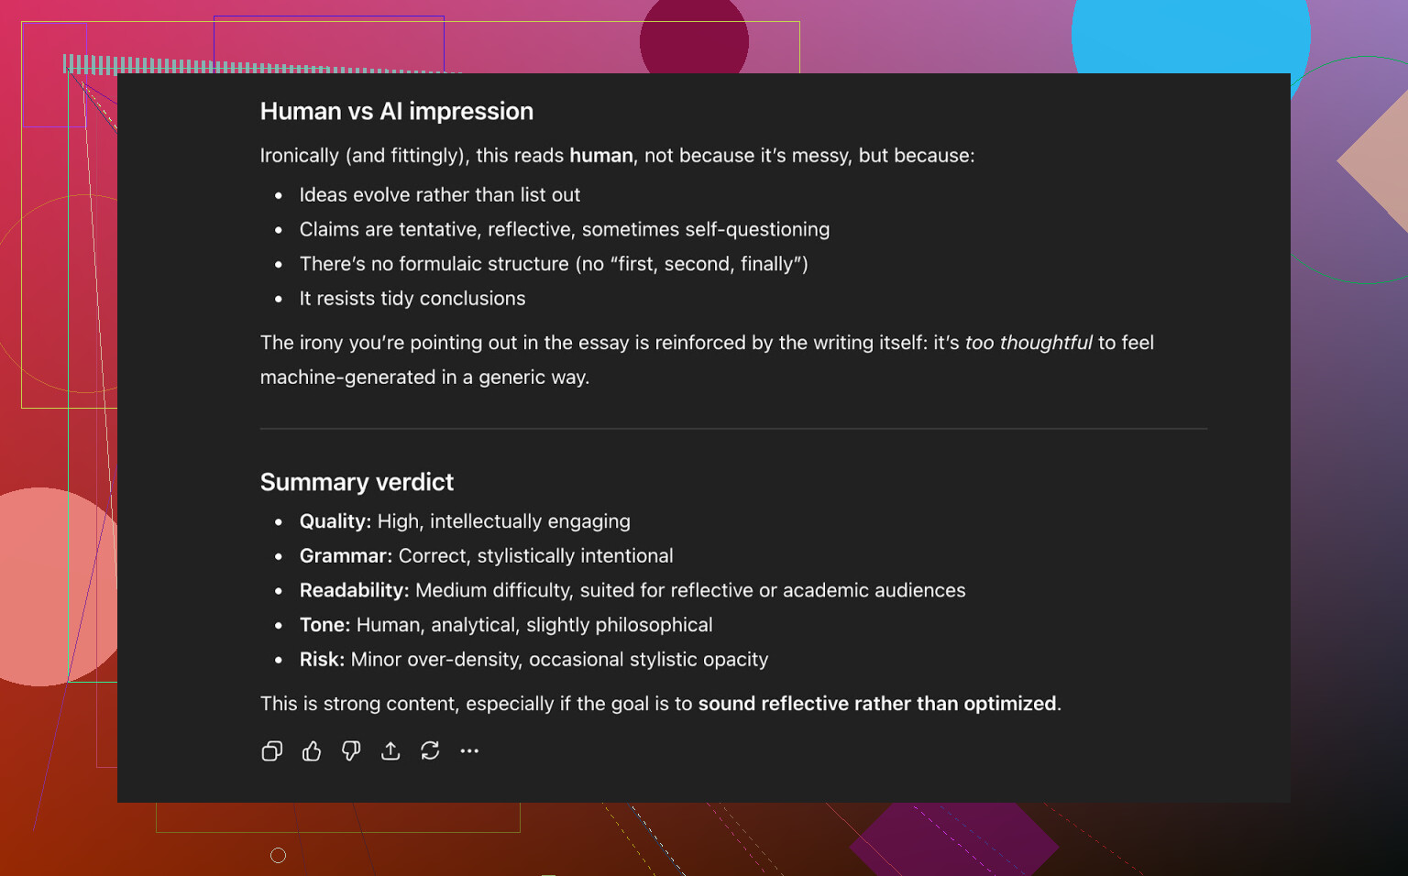Click the bold "Risk:" label
This screenshot has width=1408, height=876.
click(x=322, y=660)
